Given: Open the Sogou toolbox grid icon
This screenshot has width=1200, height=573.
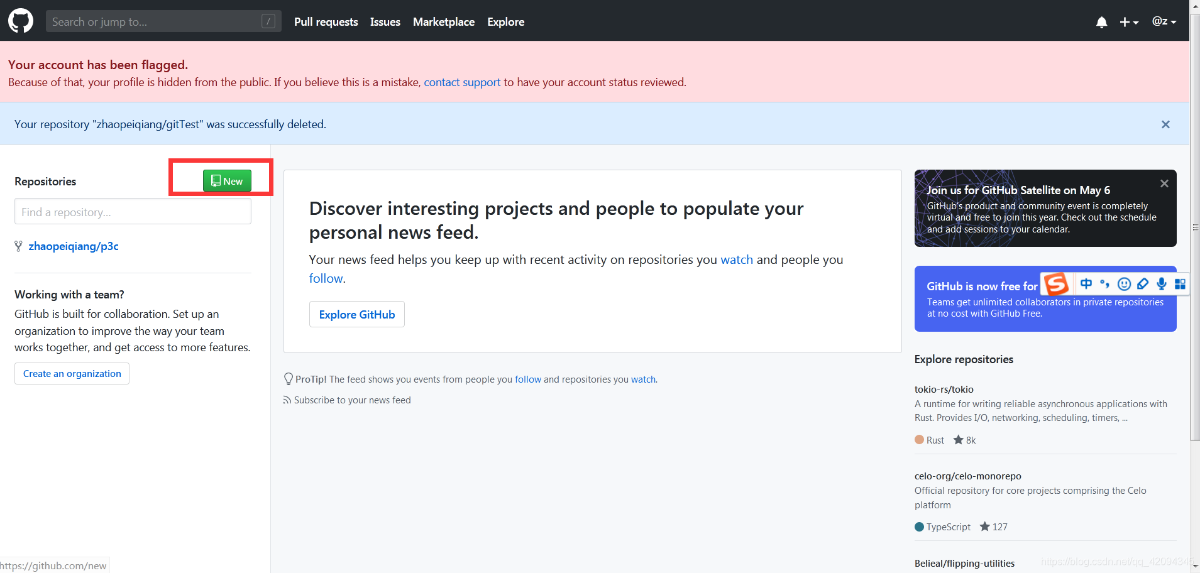Looking at the screenshot, I should [1180, 284].
